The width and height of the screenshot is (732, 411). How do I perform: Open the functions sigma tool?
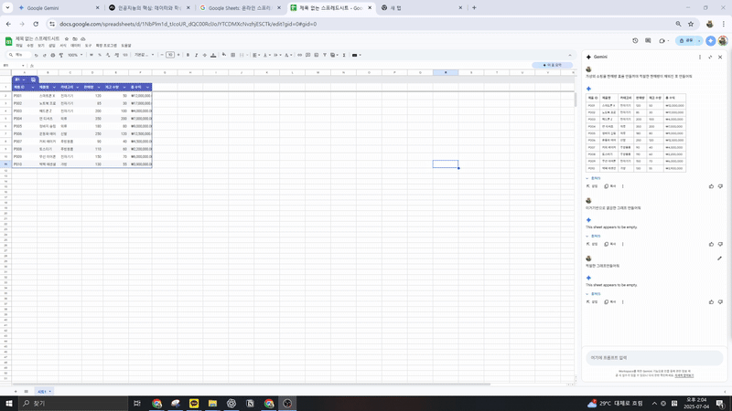(344, 55)
